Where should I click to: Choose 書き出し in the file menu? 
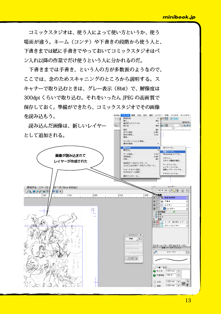pos(140,150)
